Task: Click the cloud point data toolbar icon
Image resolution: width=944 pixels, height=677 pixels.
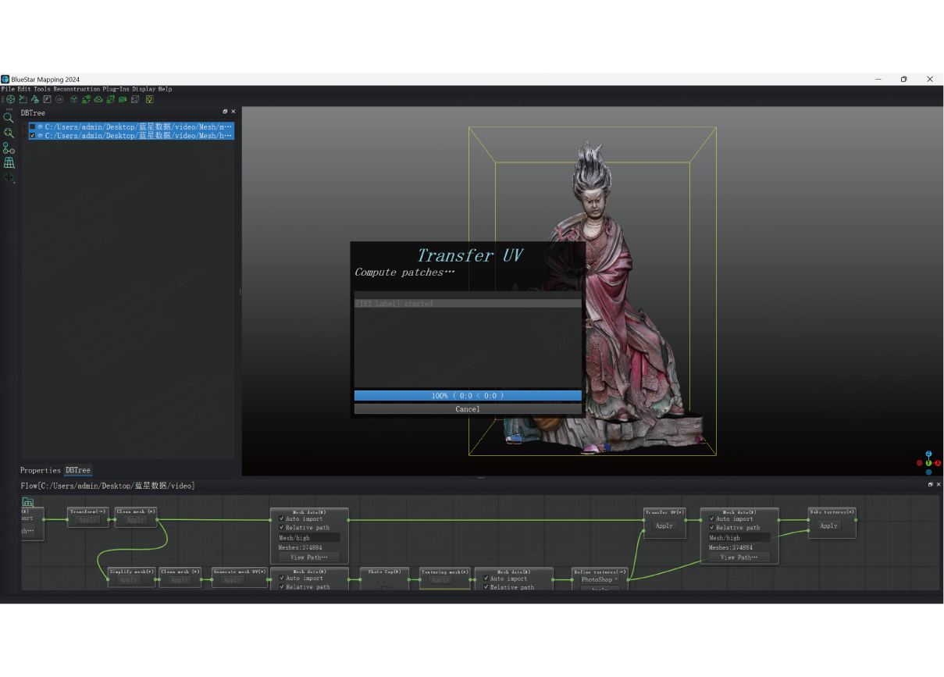Action: pyautogui.click(x=98, y=99)
